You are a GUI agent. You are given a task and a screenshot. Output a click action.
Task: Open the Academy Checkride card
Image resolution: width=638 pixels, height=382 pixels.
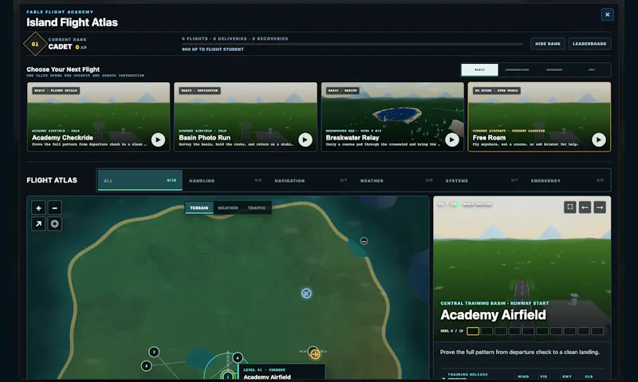[x=98, y=116]
